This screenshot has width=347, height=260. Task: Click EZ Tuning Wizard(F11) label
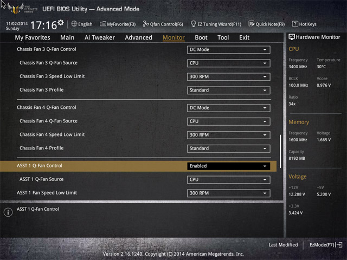tap(219, 24)
